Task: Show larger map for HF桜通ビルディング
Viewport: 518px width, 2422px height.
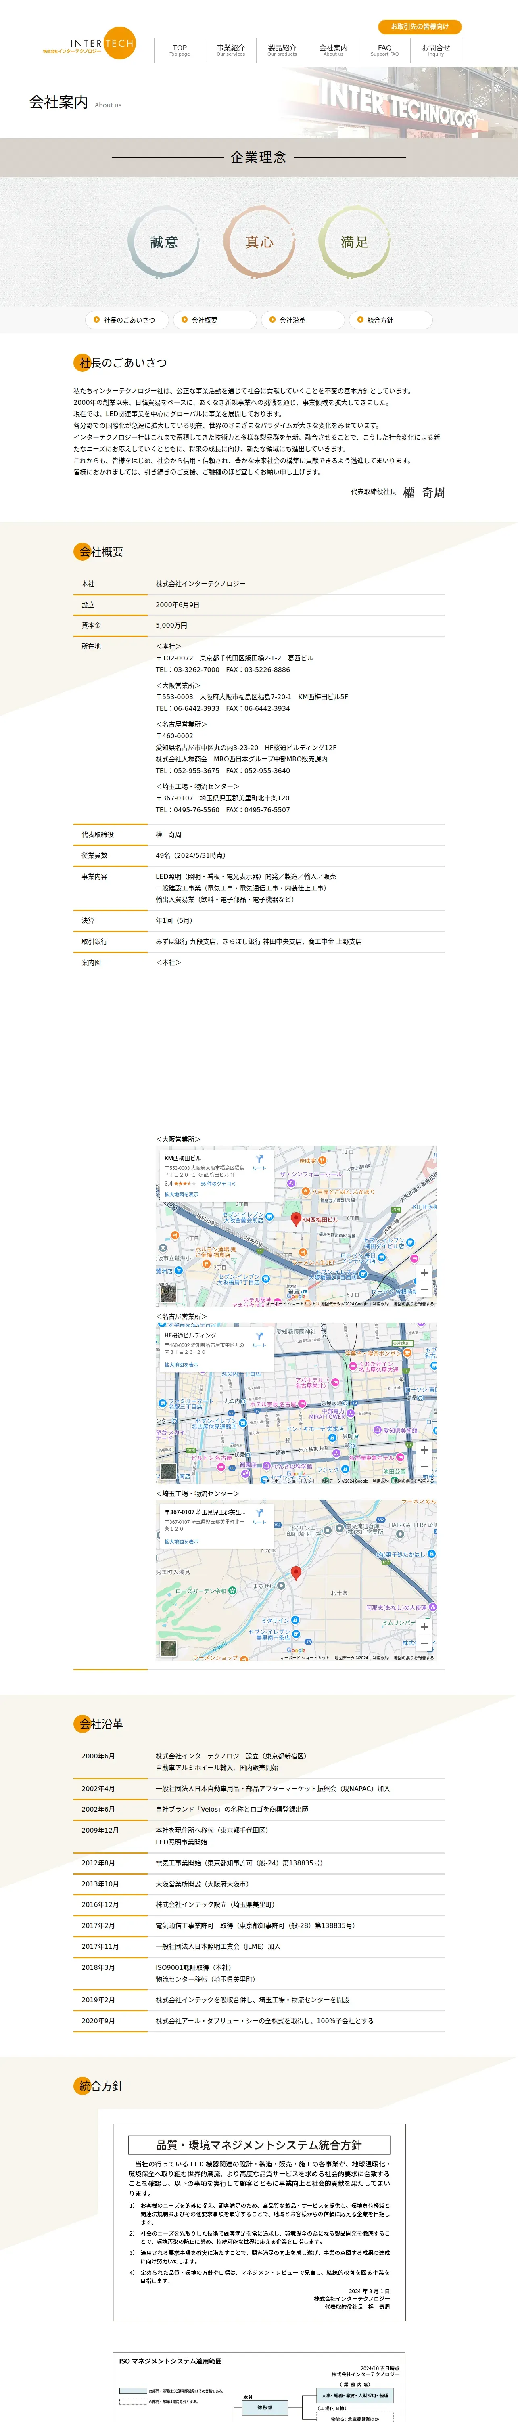Action: pos(182,1364)
